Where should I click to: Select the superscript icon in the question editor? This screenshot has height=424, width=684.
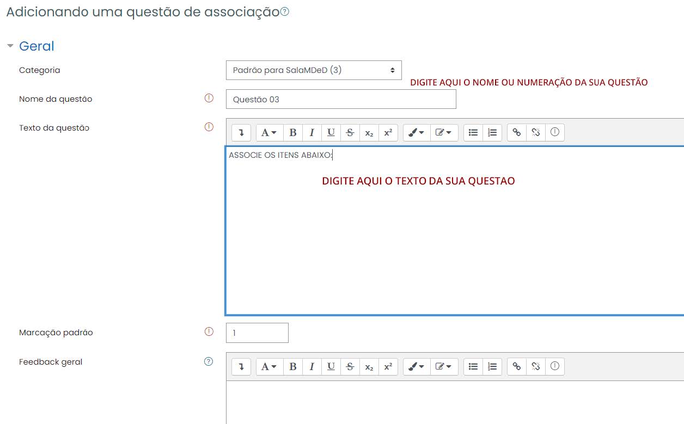[388, 132]
